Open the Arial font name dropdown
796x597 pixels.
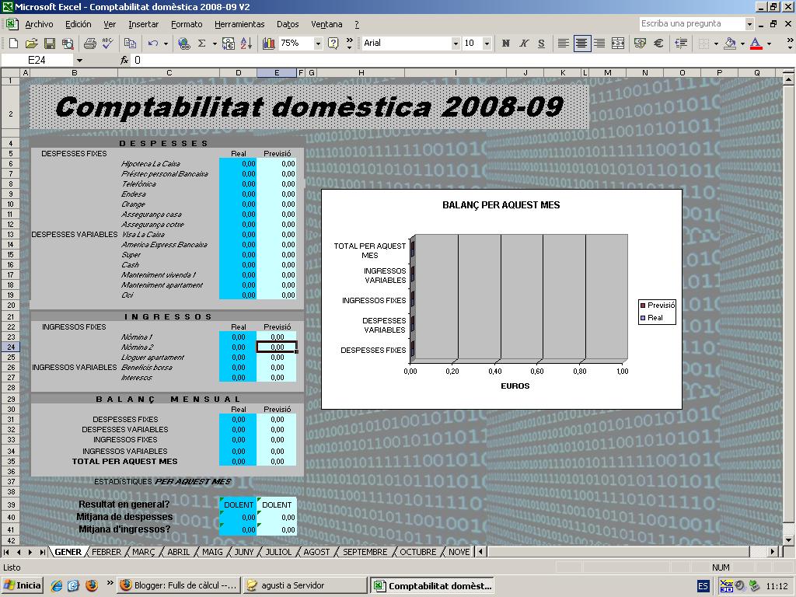coord(456,44)
